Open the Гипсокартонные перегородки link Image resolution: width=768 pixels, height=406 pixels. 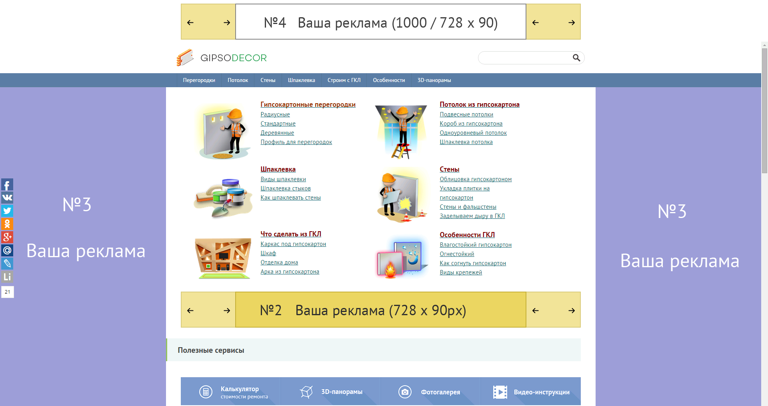pos(308,104)
